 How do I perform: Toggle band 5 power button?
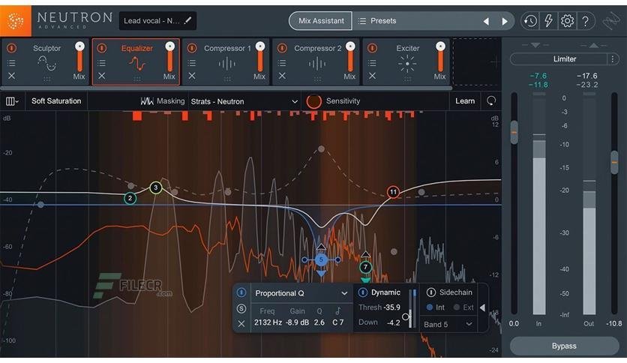pos(241,292)
